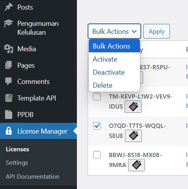188x189 pixels.
Task: Click the License Manager padlock icon
Action: pos(8,131)
